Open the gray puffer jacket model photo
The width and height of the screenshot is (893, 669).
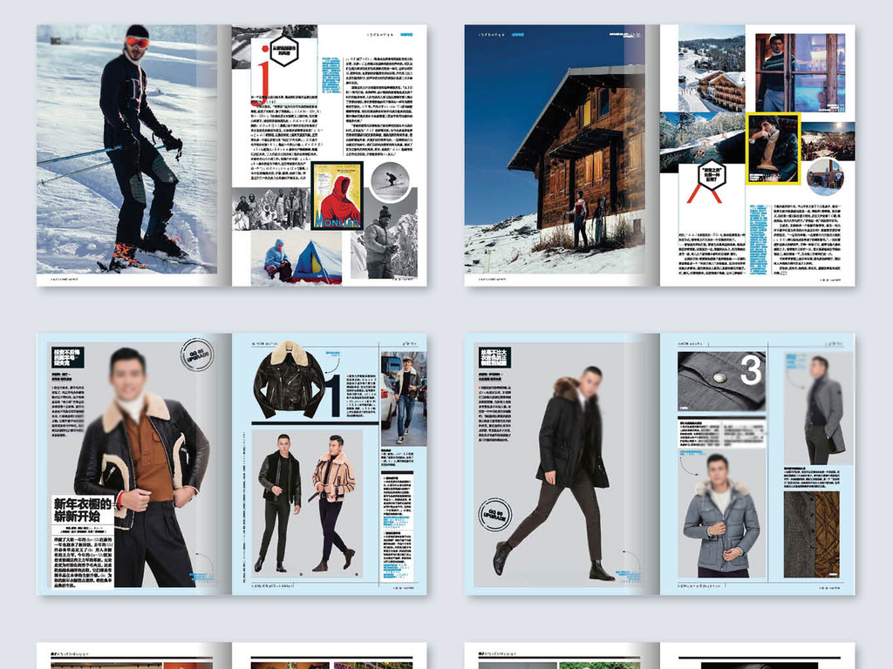coord(720,518)
